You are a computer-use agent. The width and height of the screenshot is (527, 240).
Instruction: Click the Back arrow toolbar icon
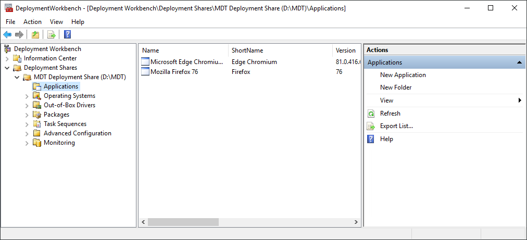tap(7, 34)
